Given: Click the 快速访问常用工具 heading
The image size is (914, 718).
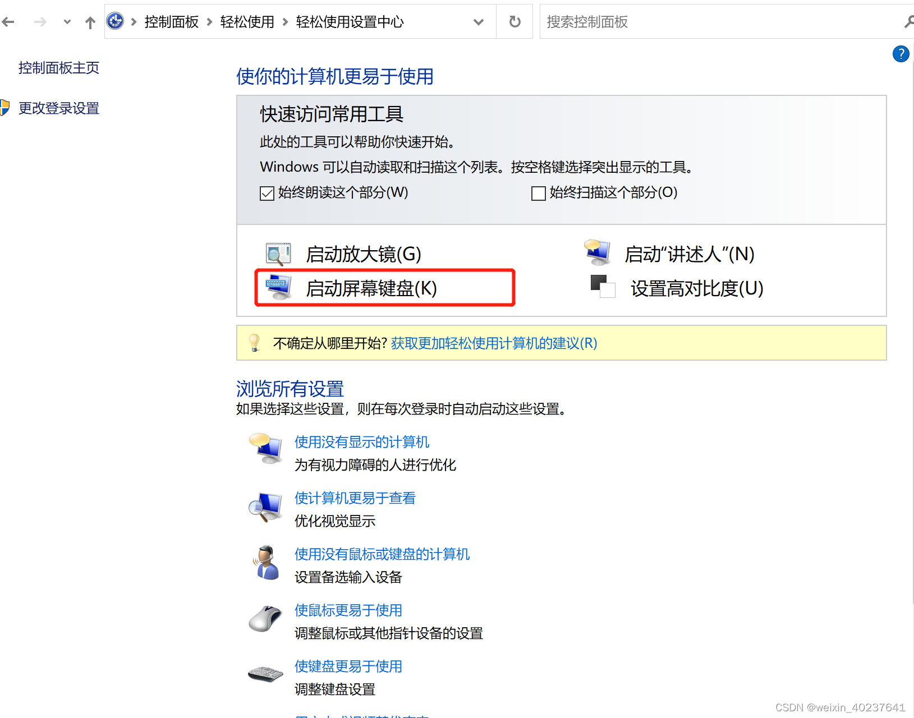Looking at the screenshot, I should coord(332,114).
